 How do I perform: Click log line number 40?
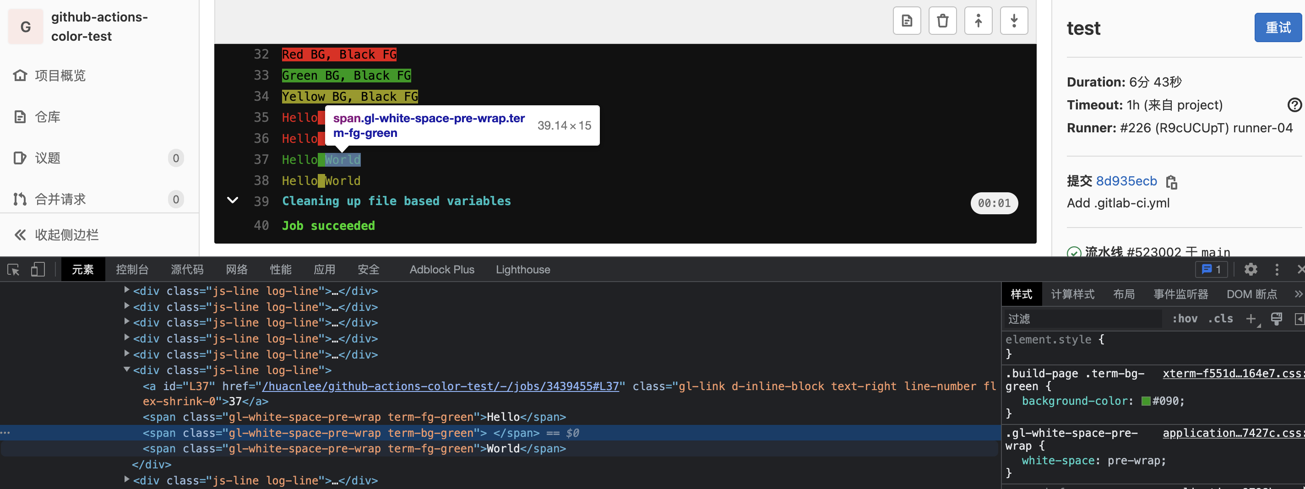[261, 225]
